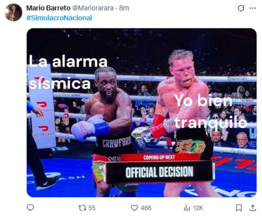The width and height of the screenshot is (262, 216).
Task: Retweet this post via the retweet icon
Action: pos(82,208)
